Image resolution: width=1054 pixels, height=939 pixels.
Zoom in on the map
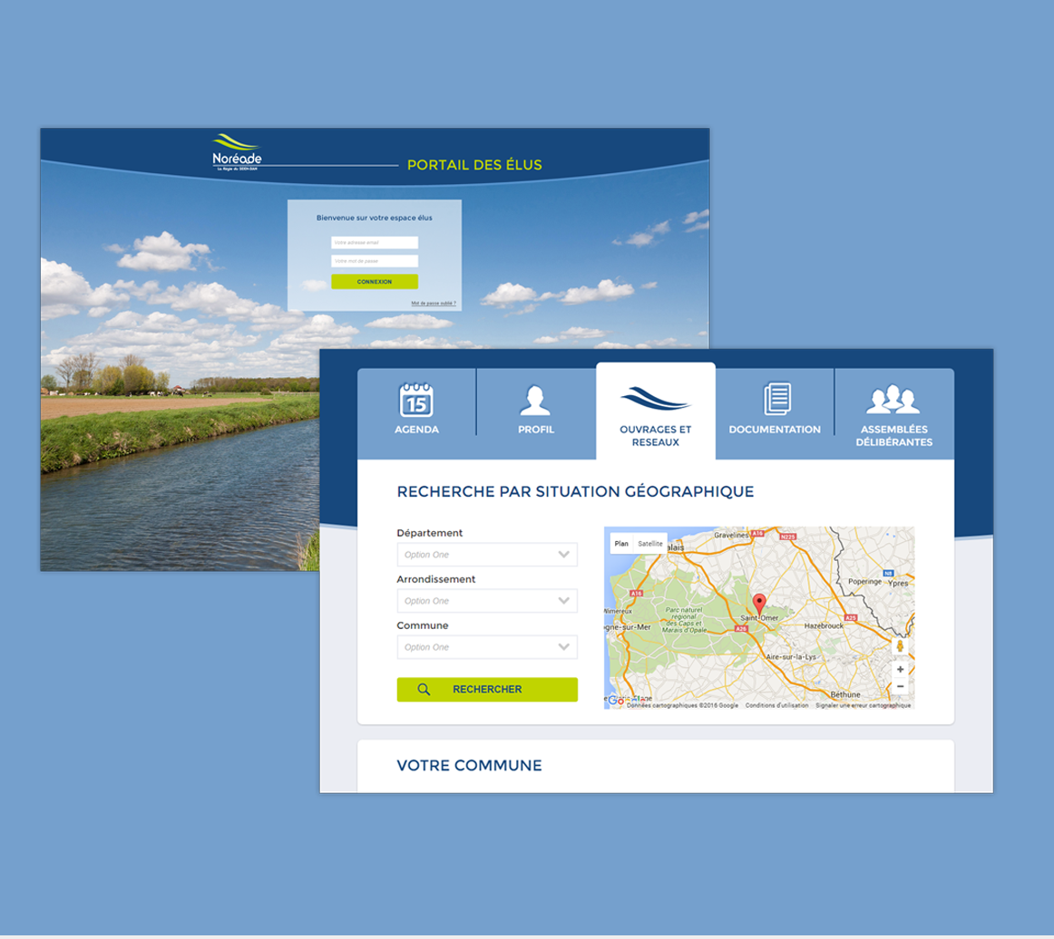[x=900, y=669]
